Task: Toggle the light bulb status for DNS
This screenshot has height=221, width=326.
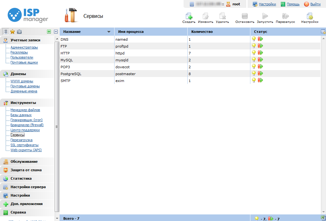Action: (254, 39)
